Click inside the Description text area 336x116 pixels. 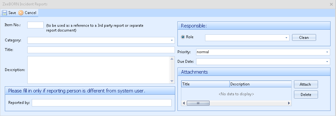pos(98,70)
